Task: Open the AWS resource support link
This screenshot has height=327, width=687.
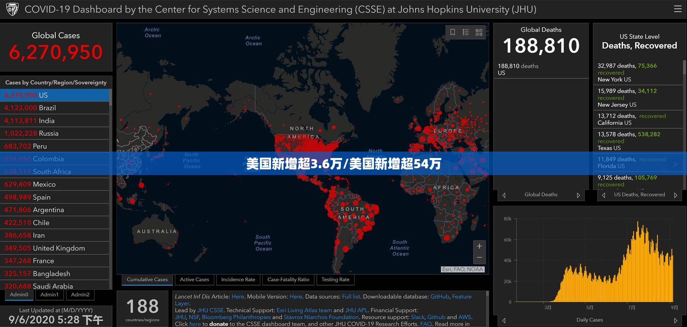Action: (464, 317)
